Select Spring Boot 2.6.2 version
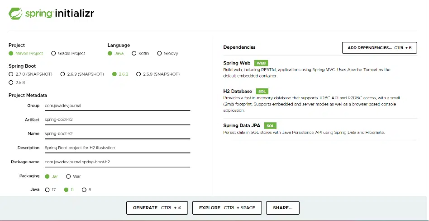Viewport: 429px width, 221px height. (x=114, y=74)
